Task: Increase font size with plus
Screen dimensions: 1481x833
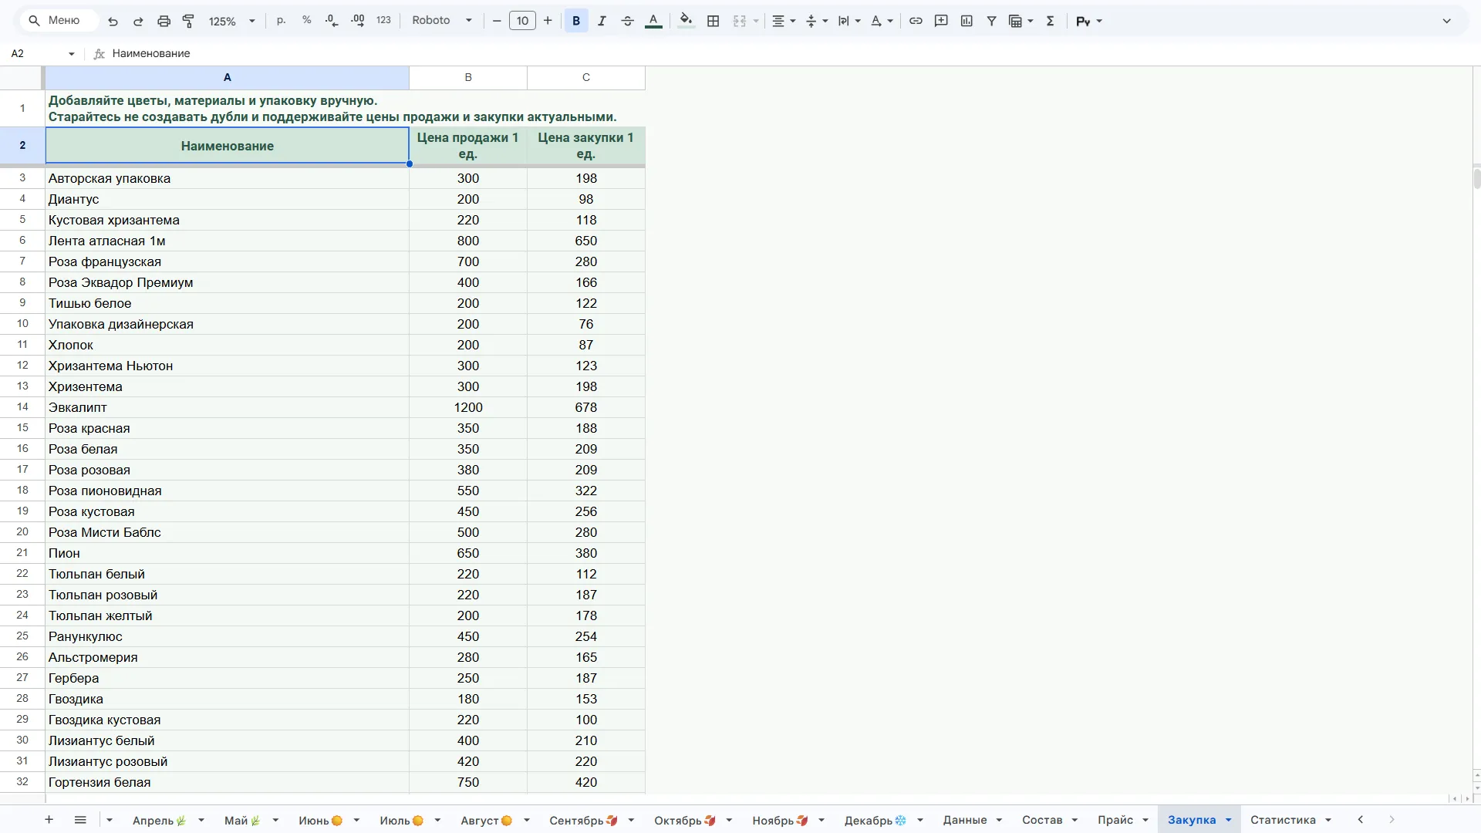Action: click(x=548, y=21)
